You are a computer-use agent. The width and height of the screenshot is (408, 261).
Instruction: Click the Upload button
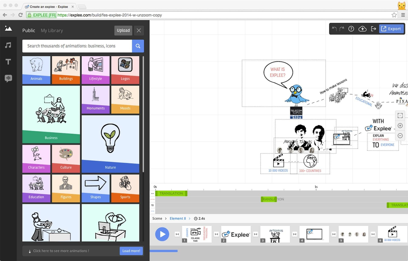123,31
